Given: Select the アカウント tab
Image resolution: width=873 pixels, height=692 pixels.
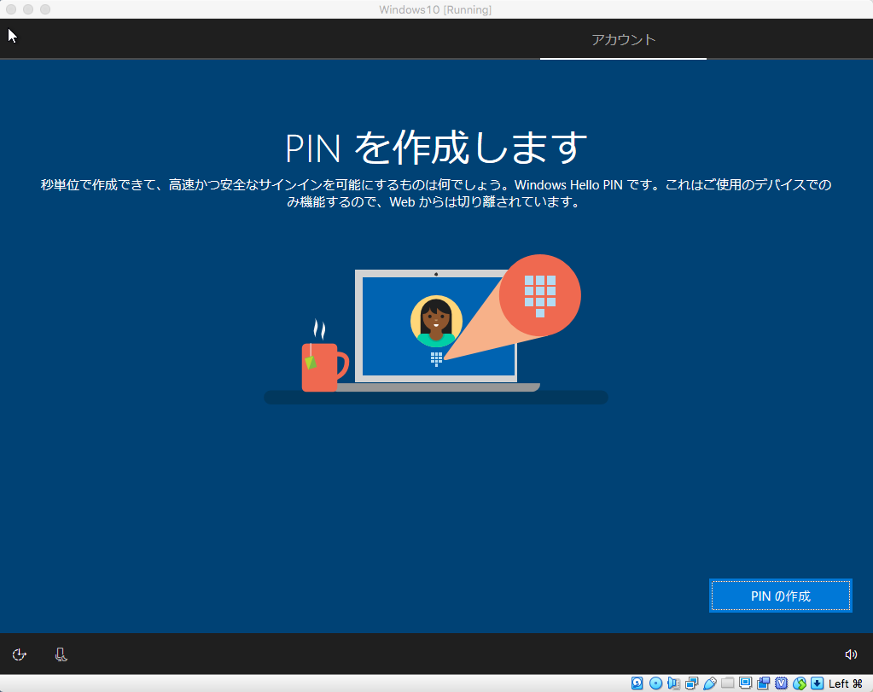Looking at the screenshot, I should [x=623, y=39].
